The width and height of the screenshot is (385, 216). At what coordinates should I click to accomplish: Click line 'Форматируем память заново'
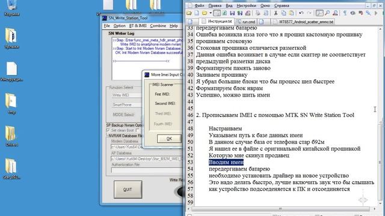(x=233, y=68)
